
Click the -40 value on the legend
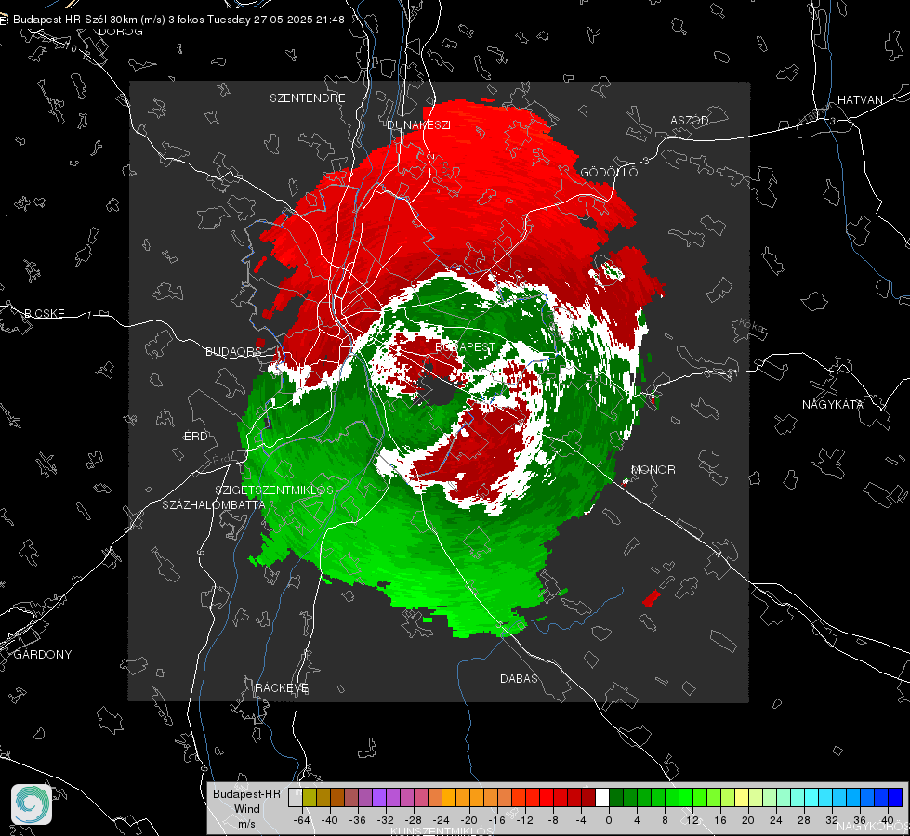tap(330, 820)
